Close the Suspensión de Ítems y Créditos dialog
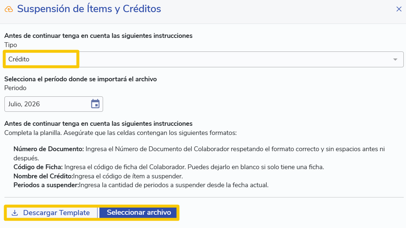 [399, 9]
